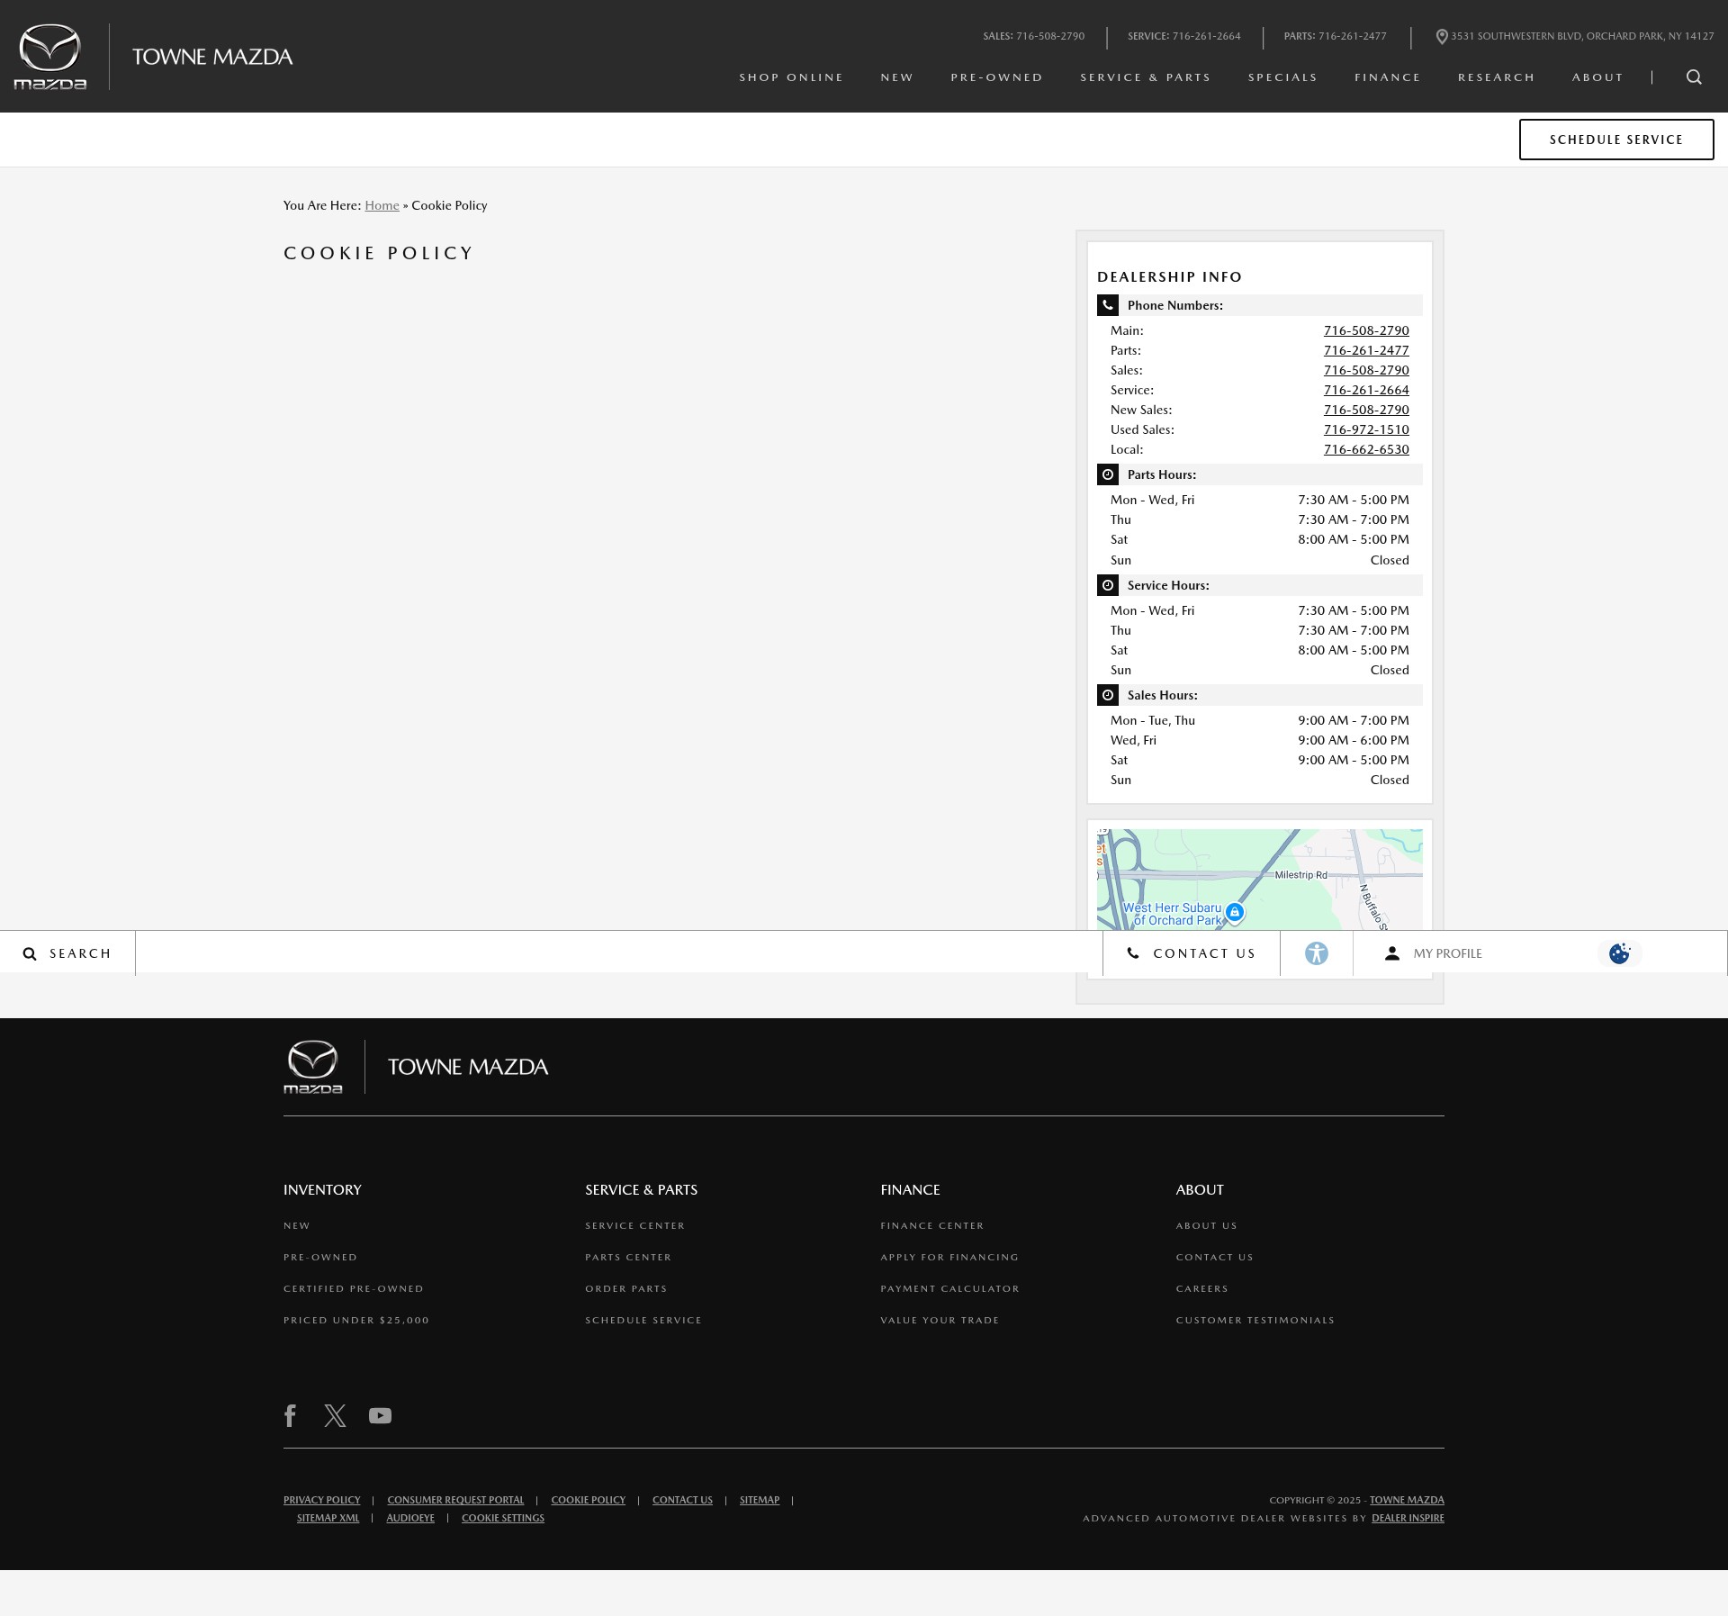Click the Used Sales number 716-972-1510
The height and width of the screenshot is (1616, 1728).
[x=1366, y=429]
